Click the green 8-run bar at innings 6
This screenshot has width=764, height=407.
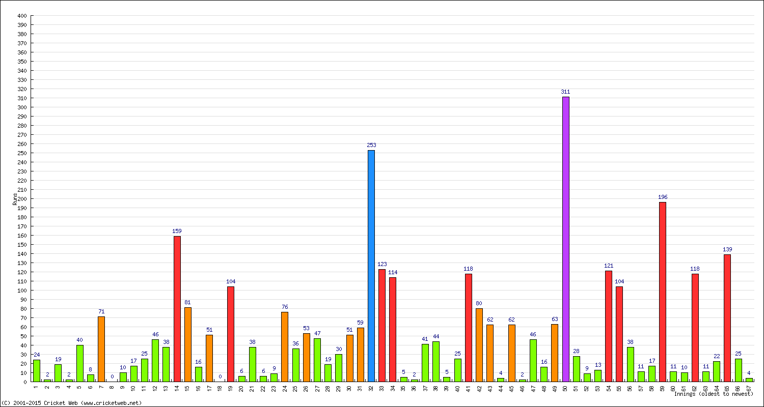coord(91,378)
